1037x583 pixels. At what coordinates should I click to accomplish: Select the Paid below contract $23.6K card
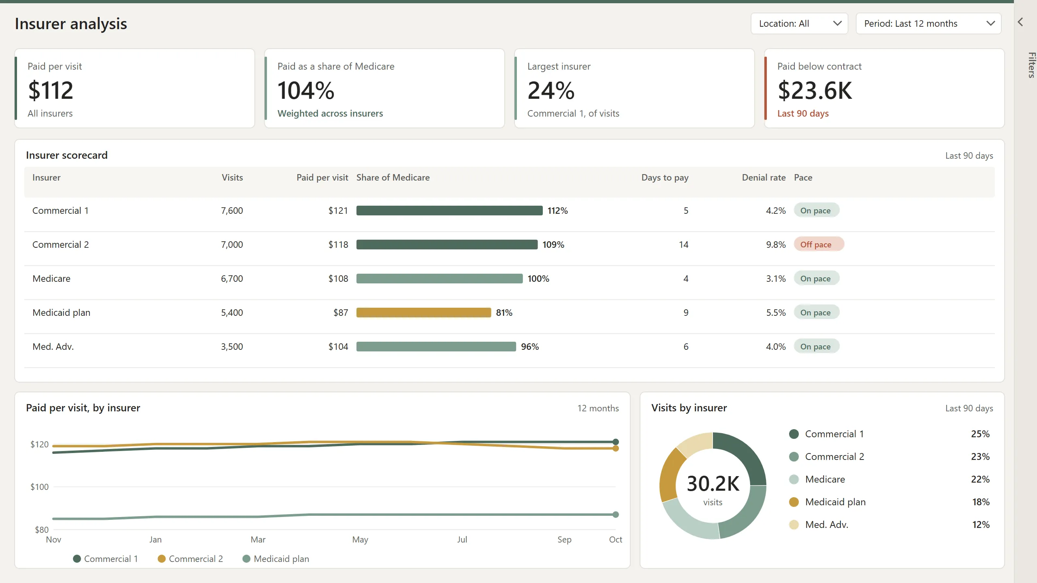[x=884, y=88]
